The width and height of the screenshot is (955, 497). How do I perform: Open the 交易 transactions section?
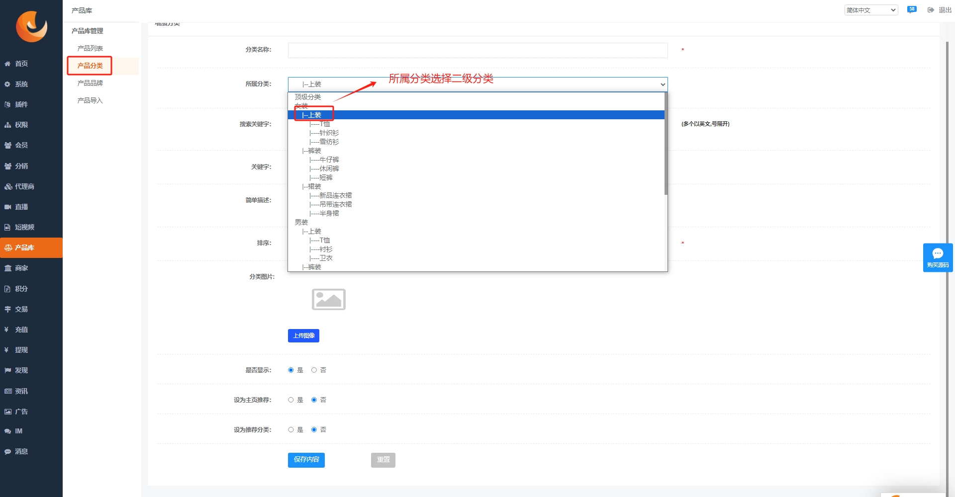[x=31, y=309]
